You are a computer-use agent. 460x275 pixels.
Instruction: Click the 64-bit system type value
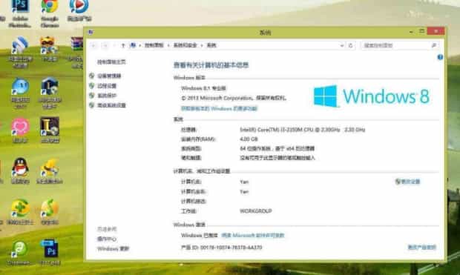[277, 148]
